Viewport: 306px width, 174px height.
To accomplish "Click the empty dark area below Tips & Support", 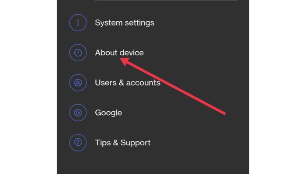I will point(153,163).
